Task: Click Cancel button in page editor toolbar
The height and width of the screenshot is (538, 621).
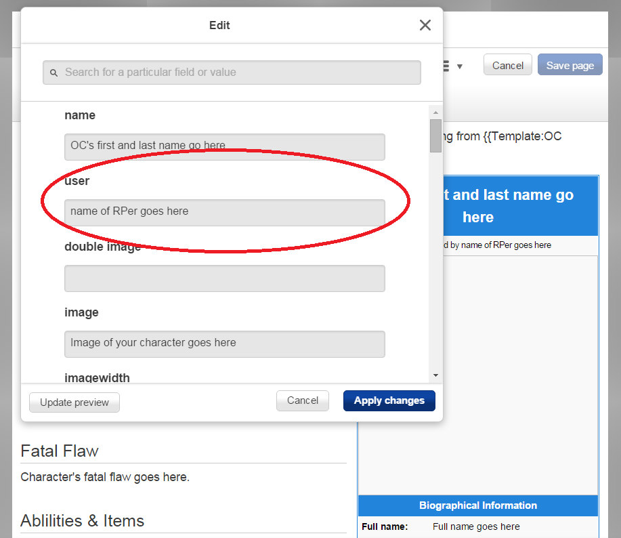Action: 508,64
